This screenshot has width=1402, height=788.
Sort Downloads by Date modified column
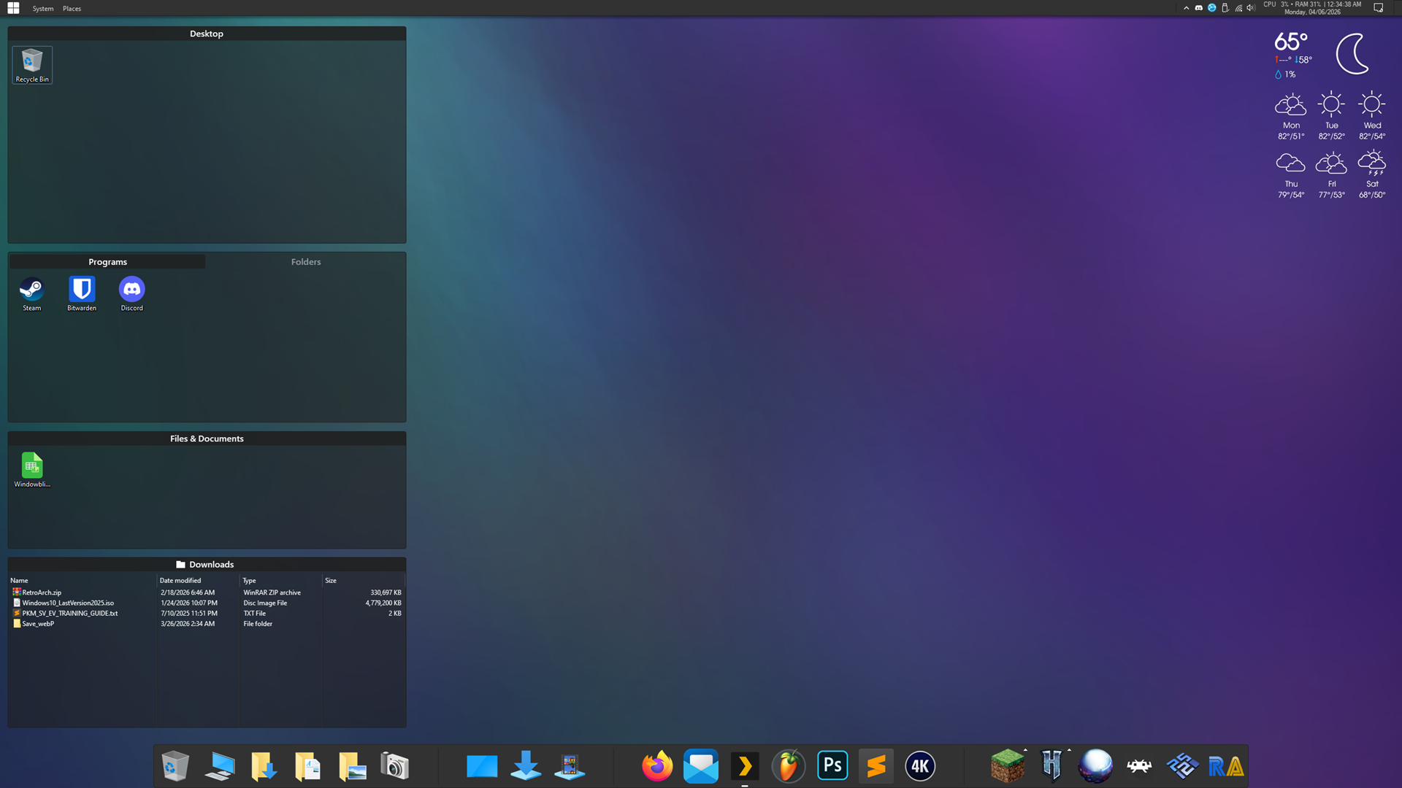tap(180, 581)
